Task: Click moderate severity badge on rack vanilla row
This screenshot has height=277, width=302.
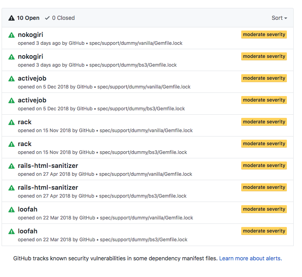Action: 264,122
